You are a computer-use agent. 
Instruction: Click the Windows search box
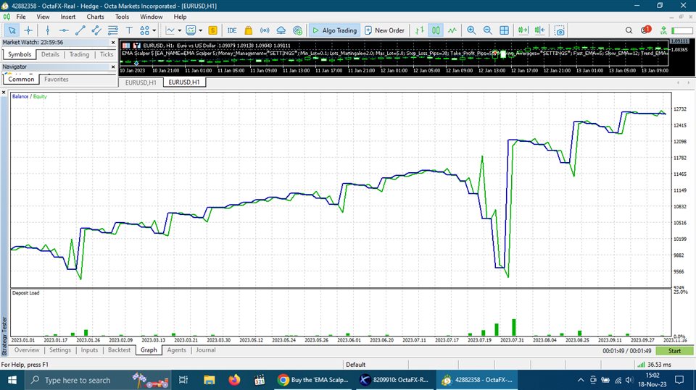[x=98, y=381]
